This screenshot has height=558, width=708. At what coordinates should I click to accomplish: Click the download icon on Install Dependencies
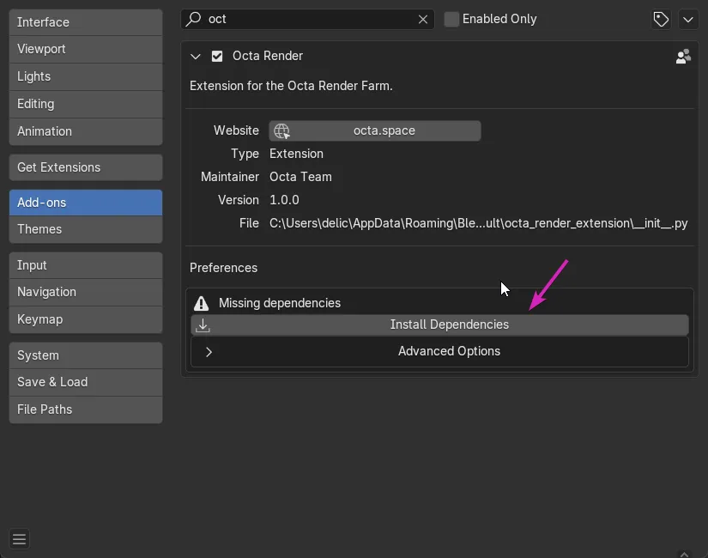point(203,324)
